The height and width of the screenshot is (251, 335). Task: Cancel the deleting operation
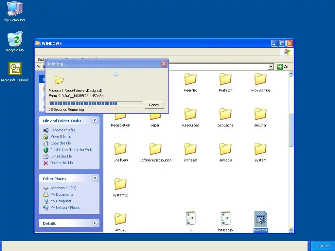point(154,105)
